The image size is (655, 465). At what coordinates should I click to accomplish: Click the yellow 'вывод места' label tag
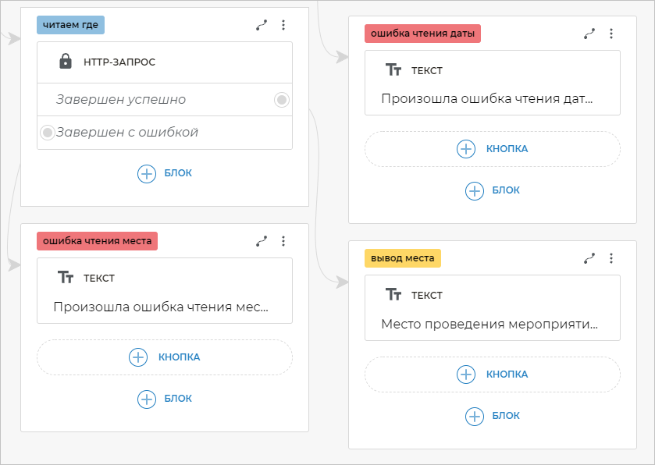point(402,258)
